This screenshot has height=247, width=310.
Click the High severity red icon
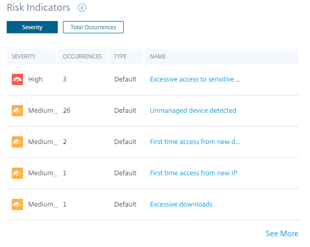[17, 79]
